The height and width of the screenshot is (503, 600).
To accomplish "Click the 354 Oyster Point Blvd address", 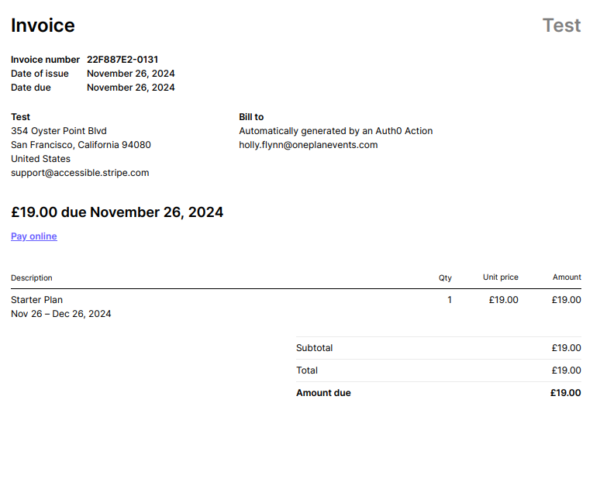I will (x=59, y=131).
